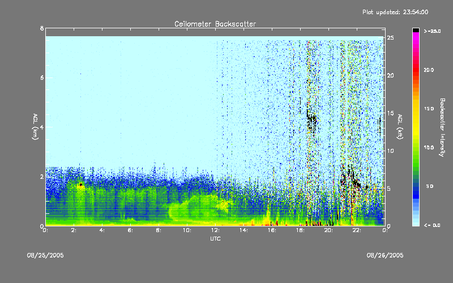Pick the '6:' UTC time tick
The width and height of the screenshot is (453, 283).
click(x=131, y=230)
